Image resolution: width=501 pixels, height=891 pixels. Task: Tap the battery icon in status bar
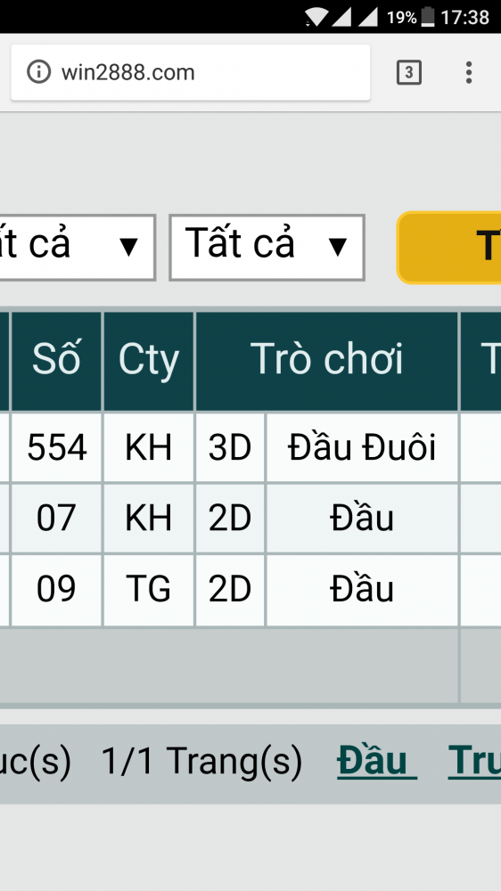tap(428, 17)
